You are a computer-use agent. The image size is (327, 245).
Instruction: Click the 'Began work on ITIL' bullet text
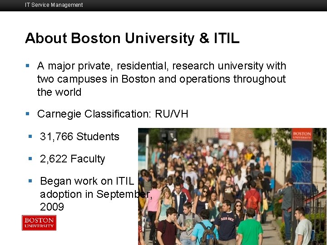(96, 194)
